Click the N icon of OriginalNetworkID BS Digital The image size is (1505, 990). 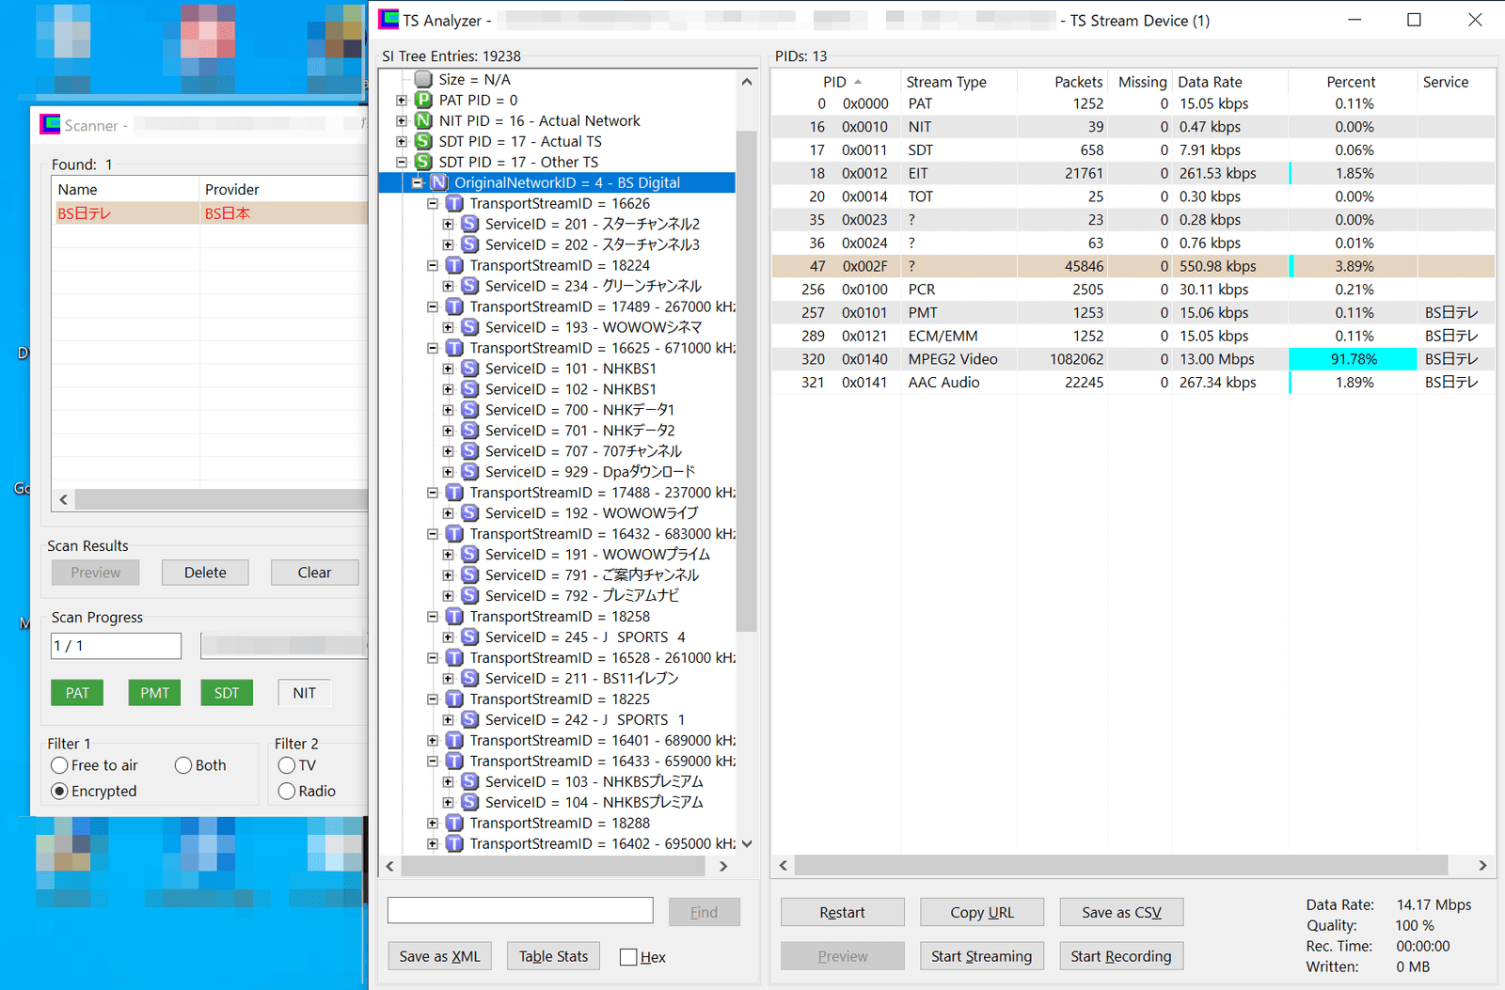point(438,183)
